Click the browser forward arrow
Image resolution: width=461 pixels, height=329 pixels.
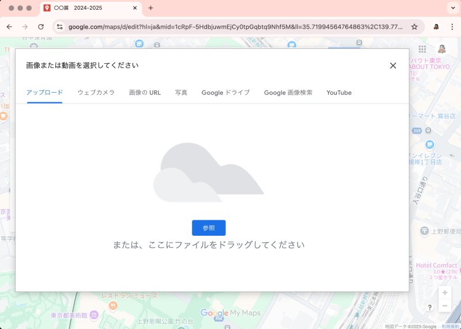click(25, 26)
